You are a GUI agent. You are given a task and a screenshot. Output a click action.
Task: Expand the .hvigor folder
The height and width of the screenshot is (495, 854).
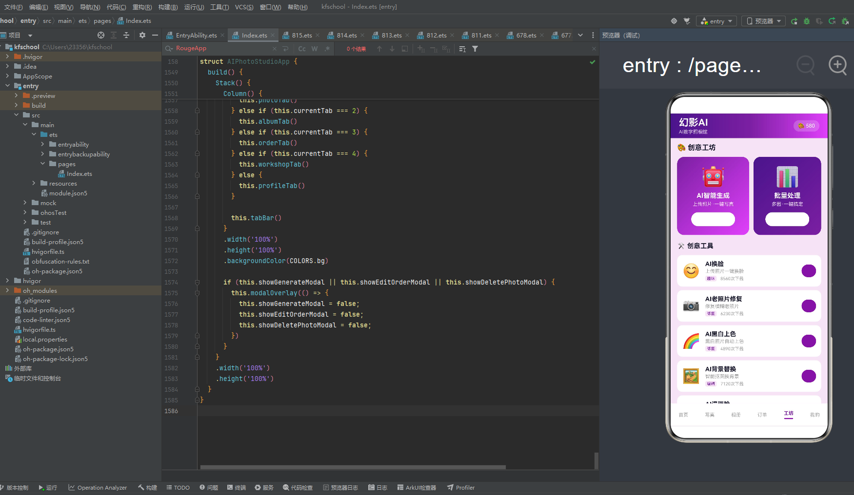tap(7, 57)
